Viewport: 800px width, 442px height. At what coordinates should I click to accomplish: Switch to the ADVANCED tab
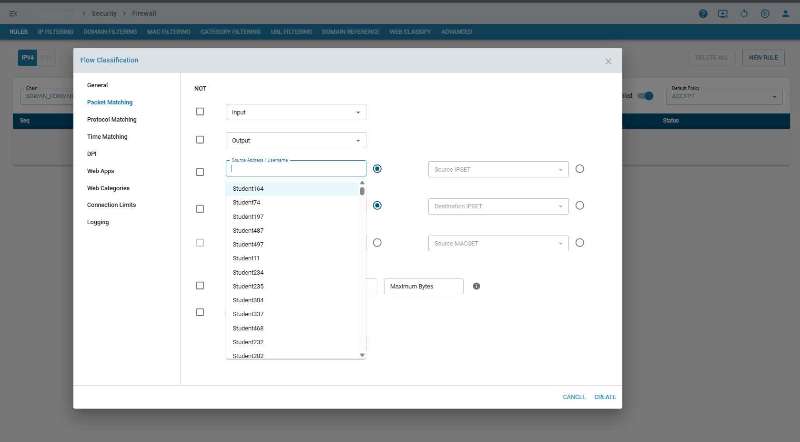coord(456,32)
